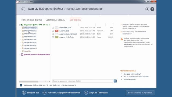The image size is (172, 97).
Task: Click the $LostFiles folder icon
Action: [x=23, y=51]
